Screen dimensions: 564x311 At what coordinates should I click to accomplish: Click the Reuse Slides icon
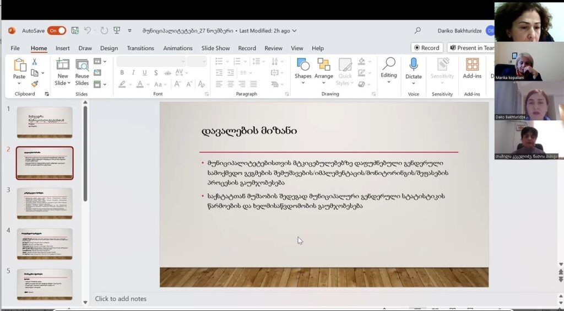[x=82, y=72]
